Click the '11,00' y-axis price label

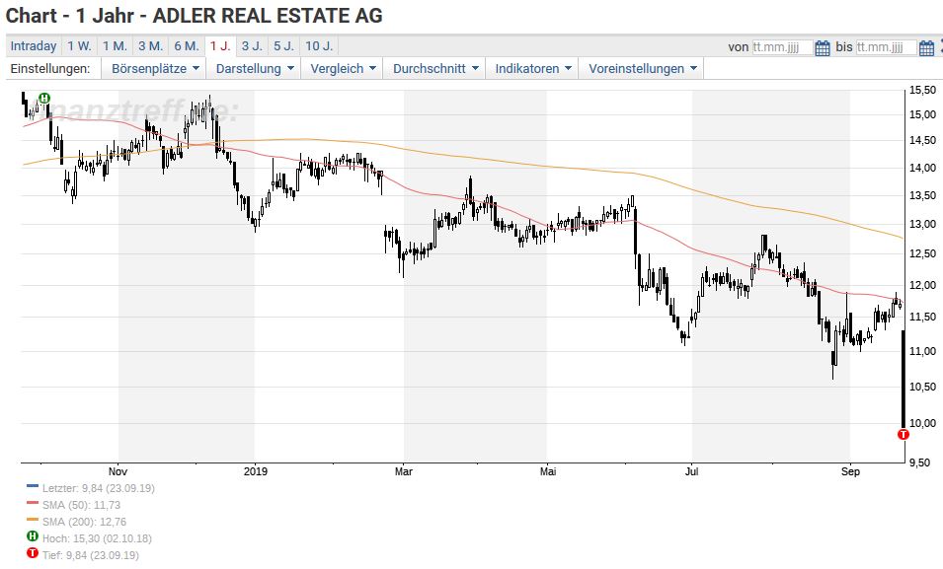tap(922, 351)
